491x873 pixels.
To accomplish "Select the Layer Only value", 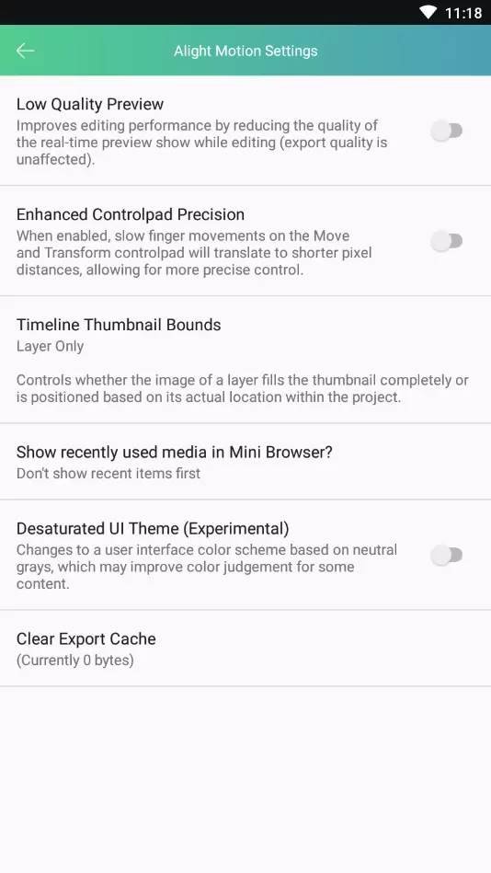I will tap(50, 346).
